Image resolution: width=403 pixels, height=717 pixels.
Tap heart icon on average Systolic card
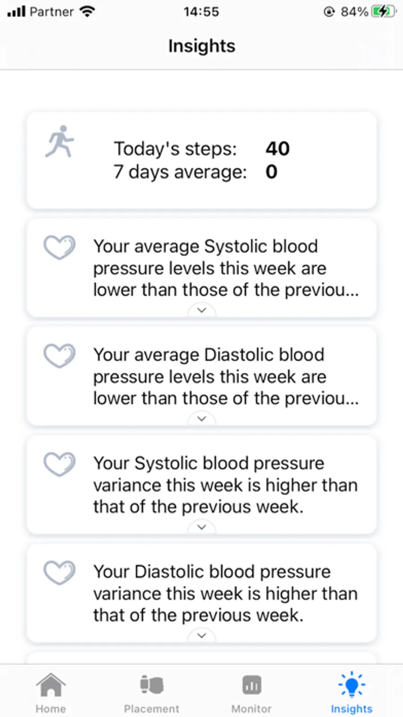(59, 247)
